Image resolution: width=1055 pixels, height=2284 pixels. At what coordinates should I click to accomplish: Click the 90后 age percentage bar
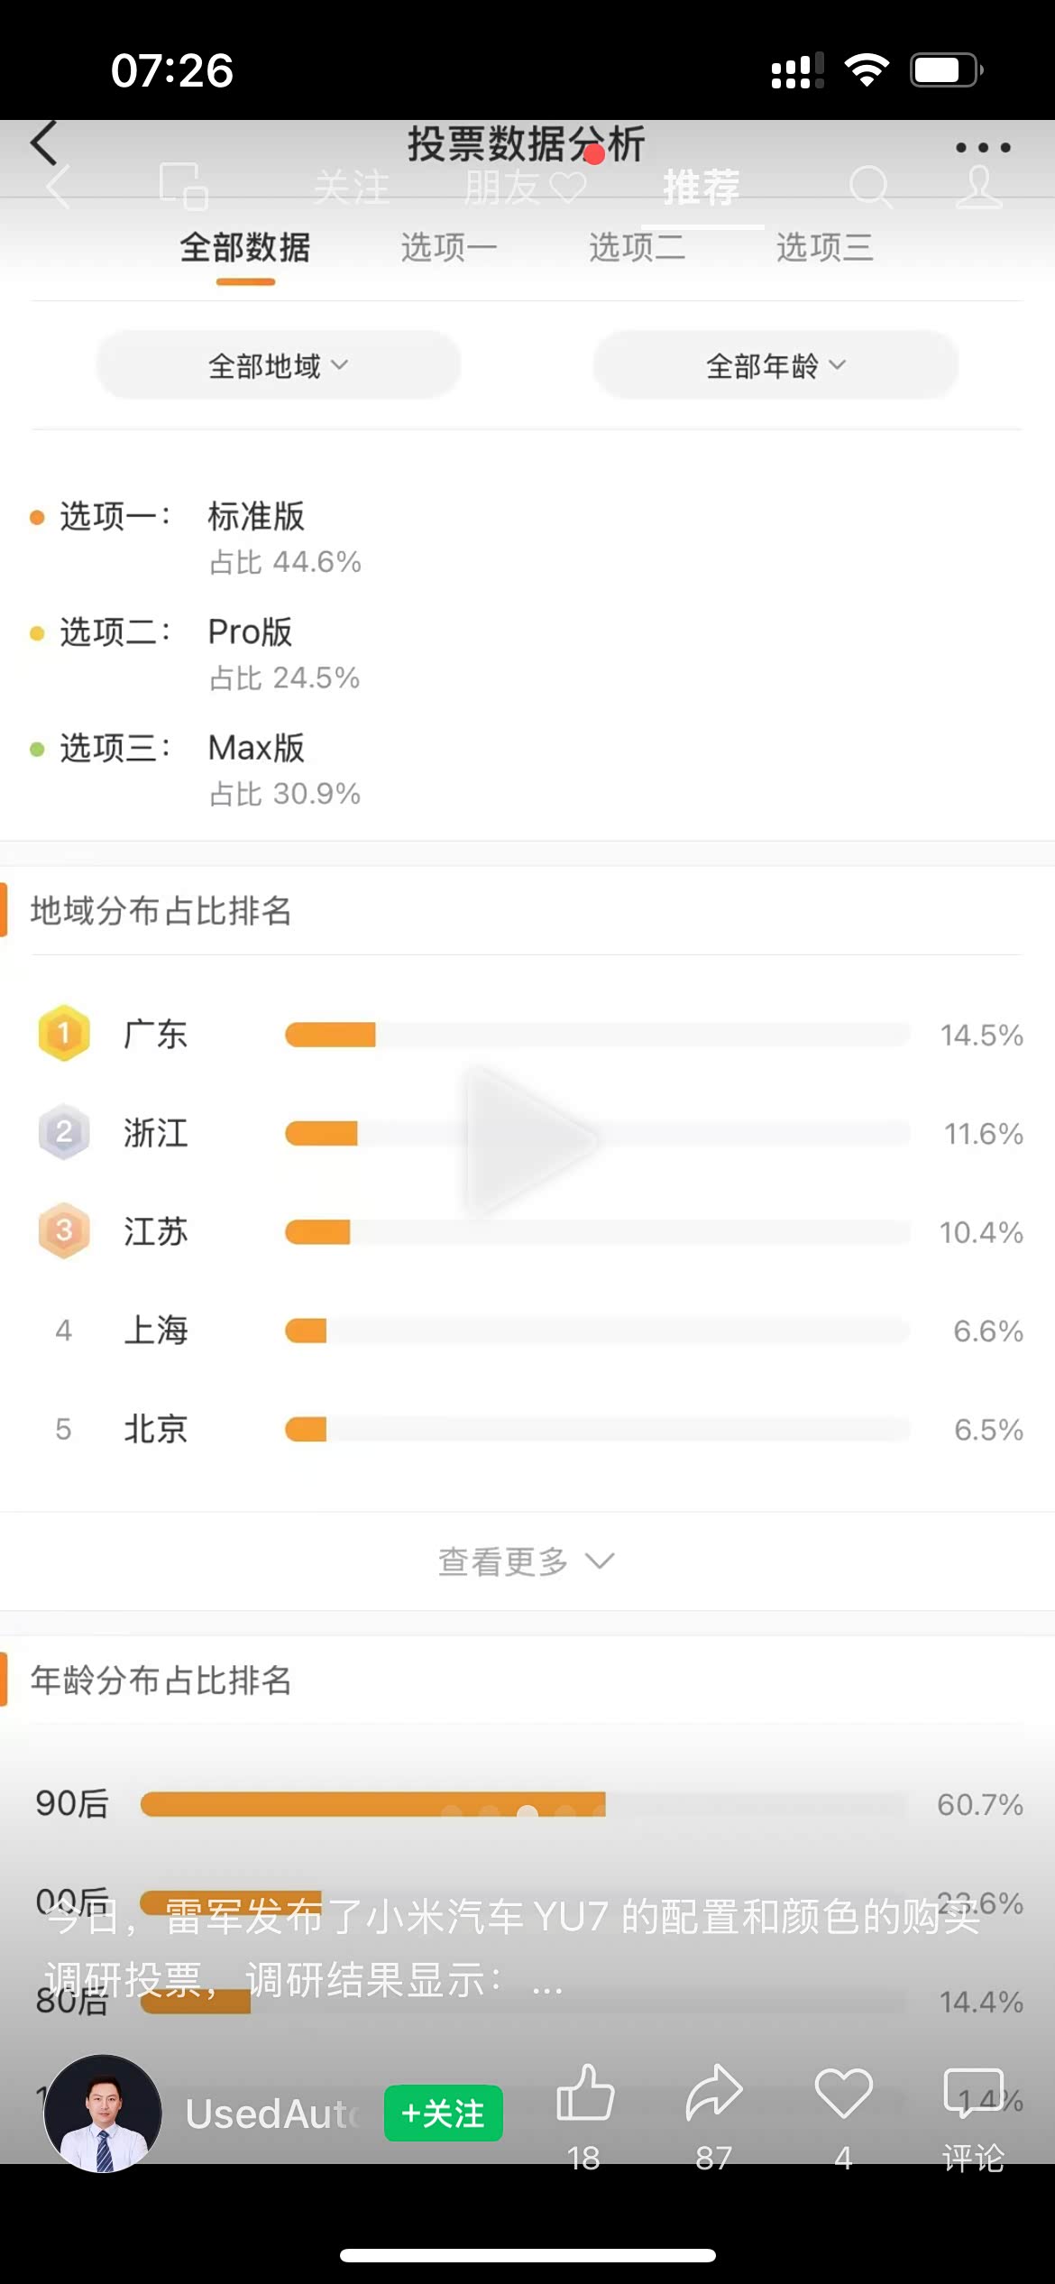click(372, 1804)
